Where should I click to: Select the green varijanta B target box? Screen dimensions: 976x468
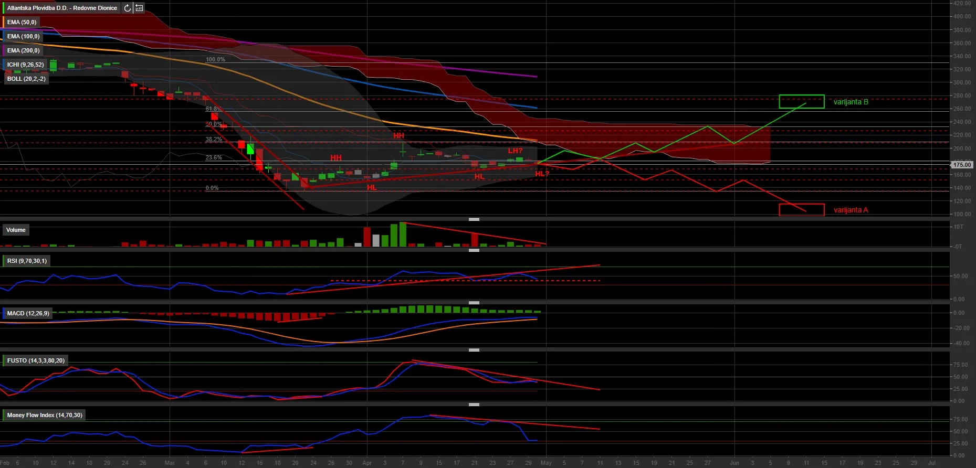pos(801,101)
